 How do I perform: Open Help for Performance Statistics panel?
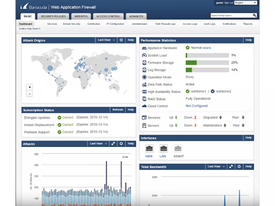(x=248, y=40)
